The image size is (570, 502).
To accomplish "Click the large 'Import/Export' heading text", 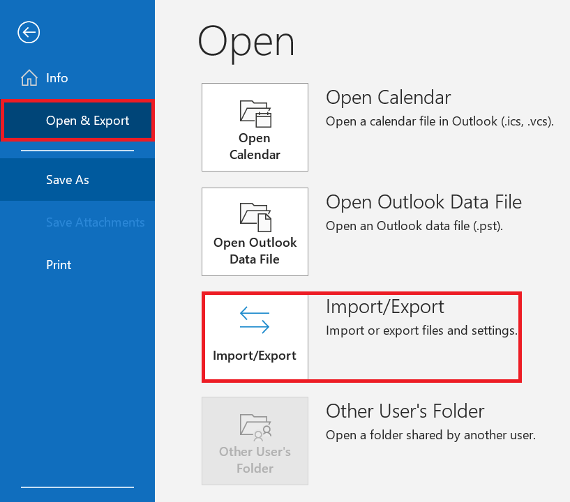I will pos(384,307).
